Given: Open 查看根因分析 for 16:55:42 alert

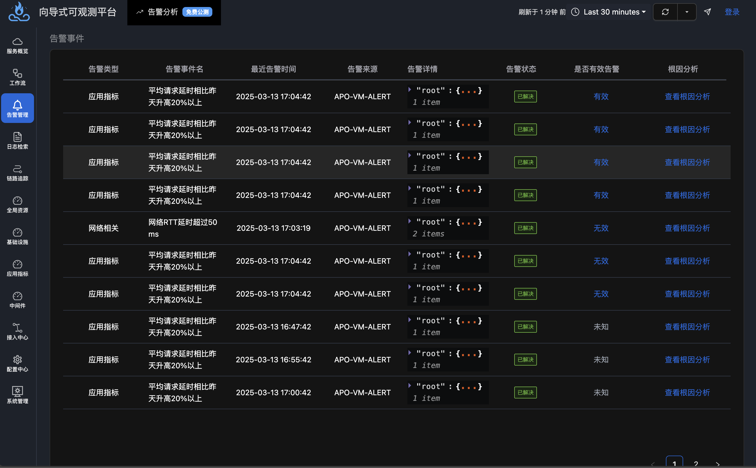Looking at the screenshot, I should (687, 360).
